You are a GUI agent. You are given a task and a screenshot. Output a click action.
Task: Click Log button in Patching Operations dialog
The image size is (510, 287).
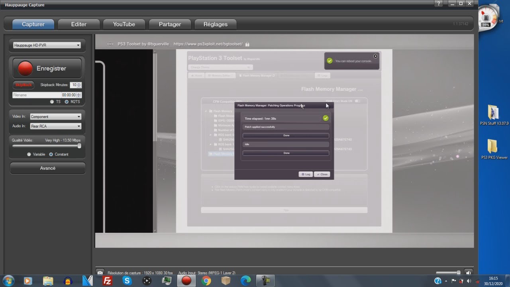[306, 174]
